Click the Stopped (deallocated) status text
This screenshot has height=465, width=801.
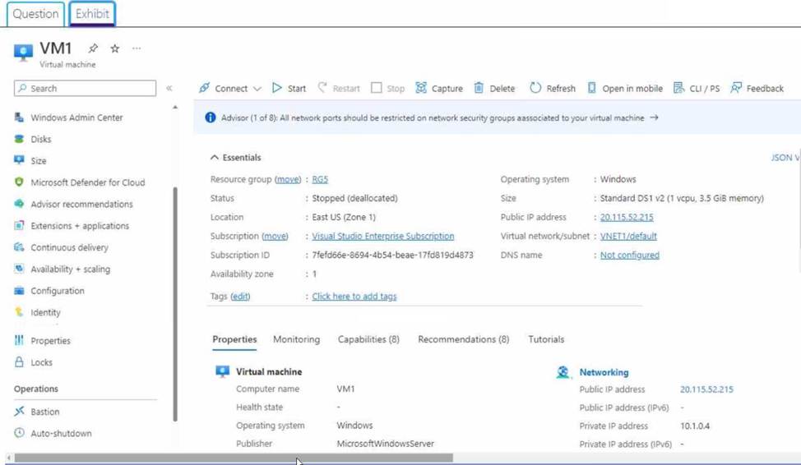tap(354, 198)
